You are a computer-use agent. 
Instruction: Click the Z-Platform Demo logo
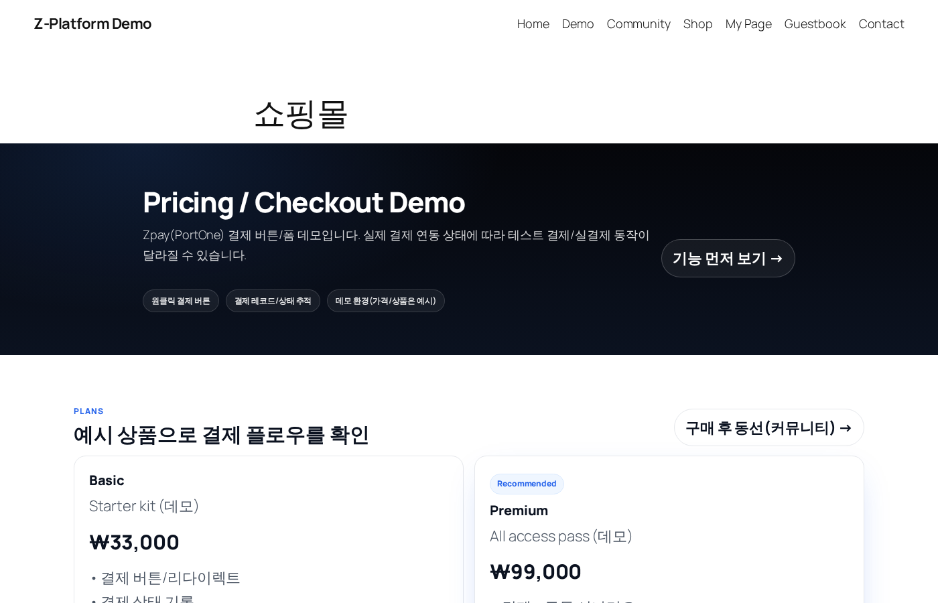92,23
